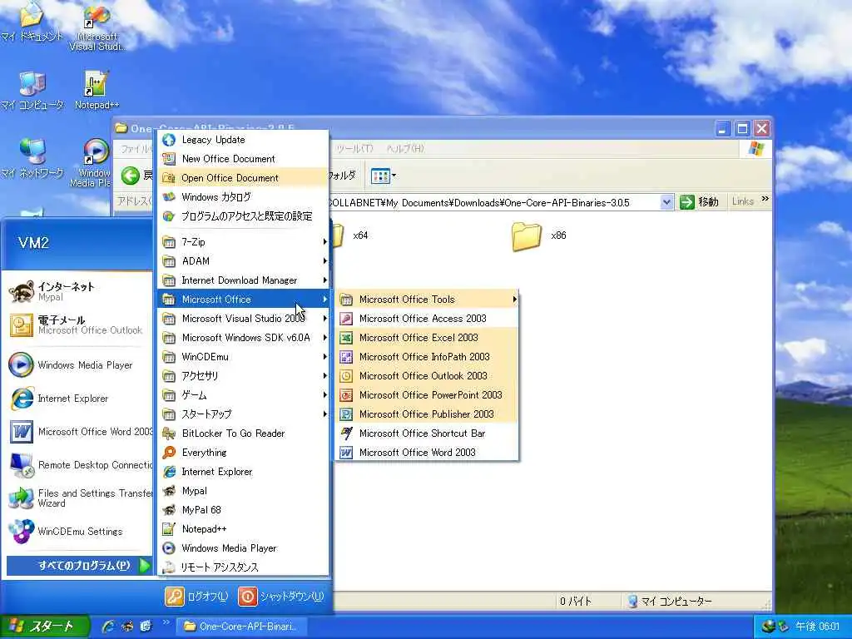Expand the 7-Zip program folder
The width and height of the screenshot is (852, 639).
point(243,242)
